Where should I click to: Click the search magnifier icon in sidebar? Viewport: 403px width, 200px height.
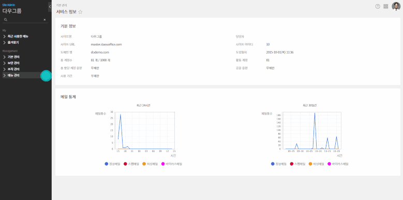(x=6, y=20)
